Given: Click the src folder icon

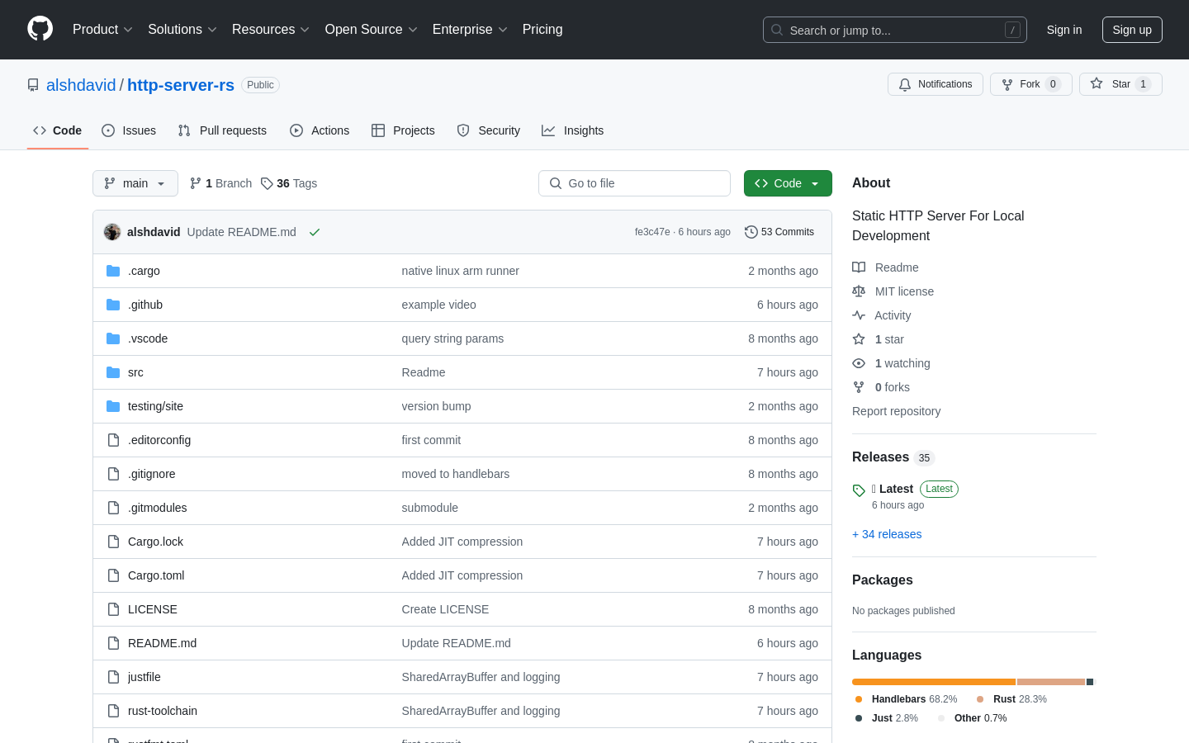Looking at the screenshot, I should coord(113,372).
